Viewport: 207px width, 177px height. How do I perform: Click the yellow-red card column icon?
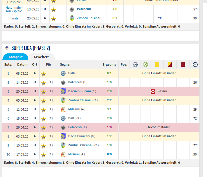coord(170,64)
